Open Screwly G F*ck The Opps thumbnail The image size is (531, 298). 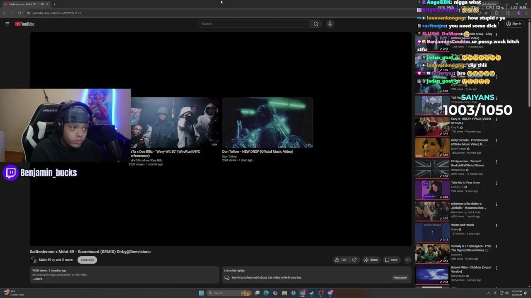[432, 253]
